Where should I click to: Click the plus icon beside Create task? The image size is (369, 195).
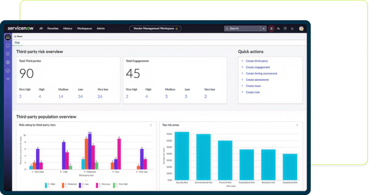pyautogui.click(x=242, y=92)
